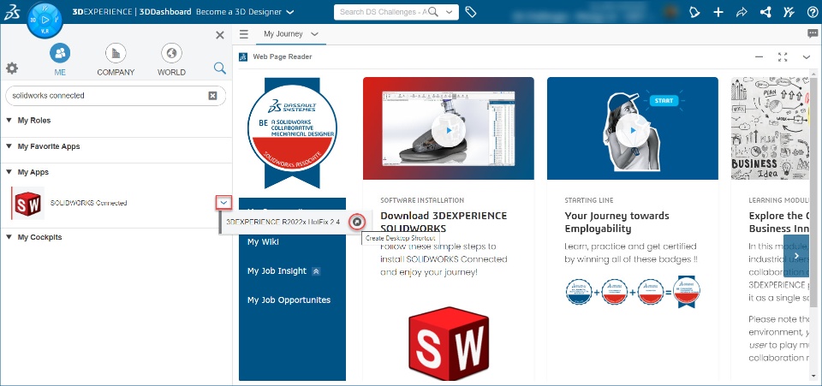Viewport: 822px width, 386px height.
Task: Select the ME quadrant icon
Action: click(60, 53)
